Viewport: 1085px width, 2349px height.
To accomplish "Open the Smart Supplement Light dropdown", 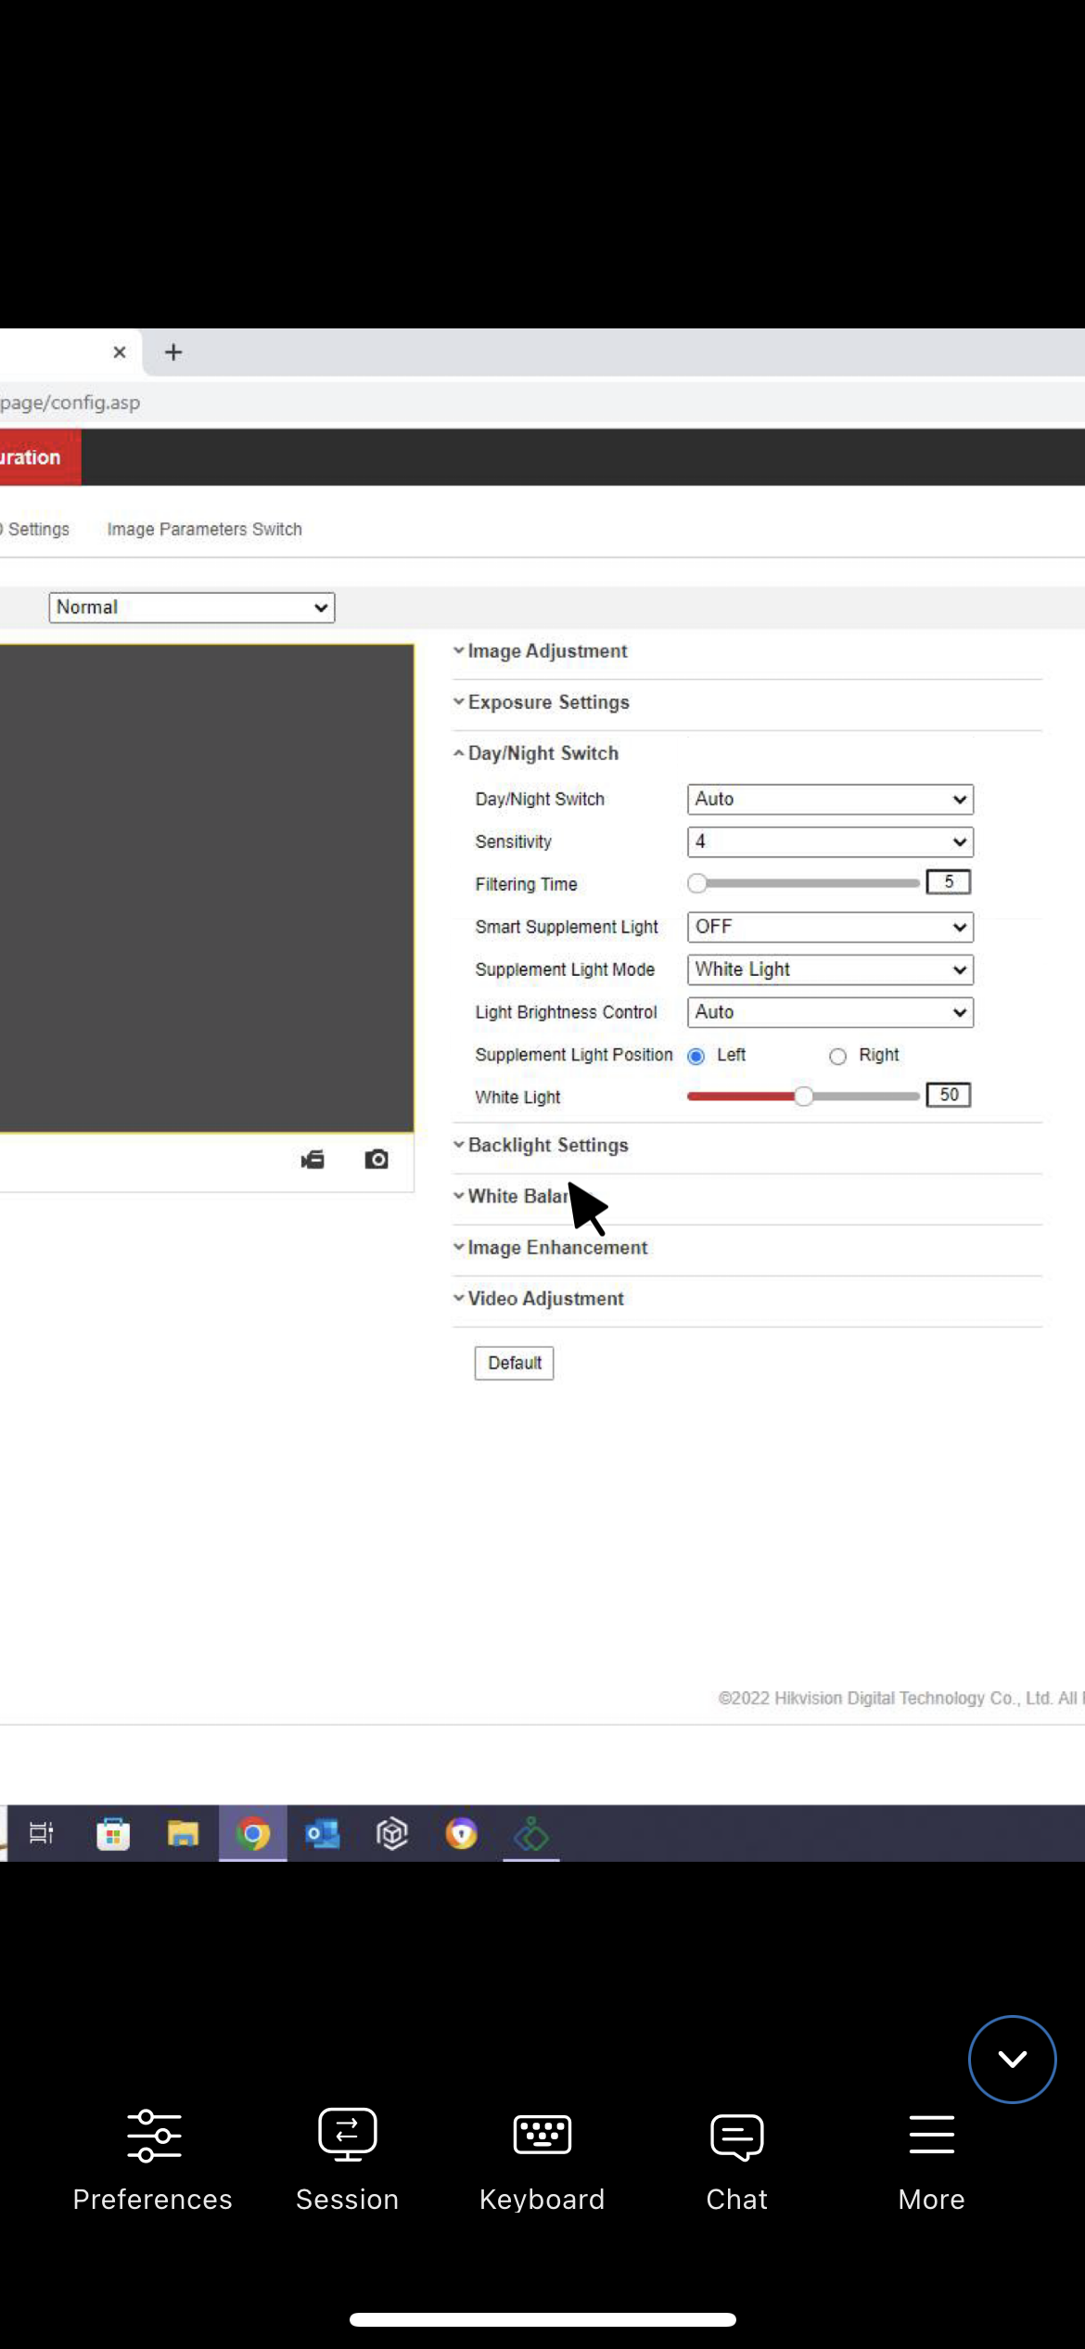I will tap(830, 928).
